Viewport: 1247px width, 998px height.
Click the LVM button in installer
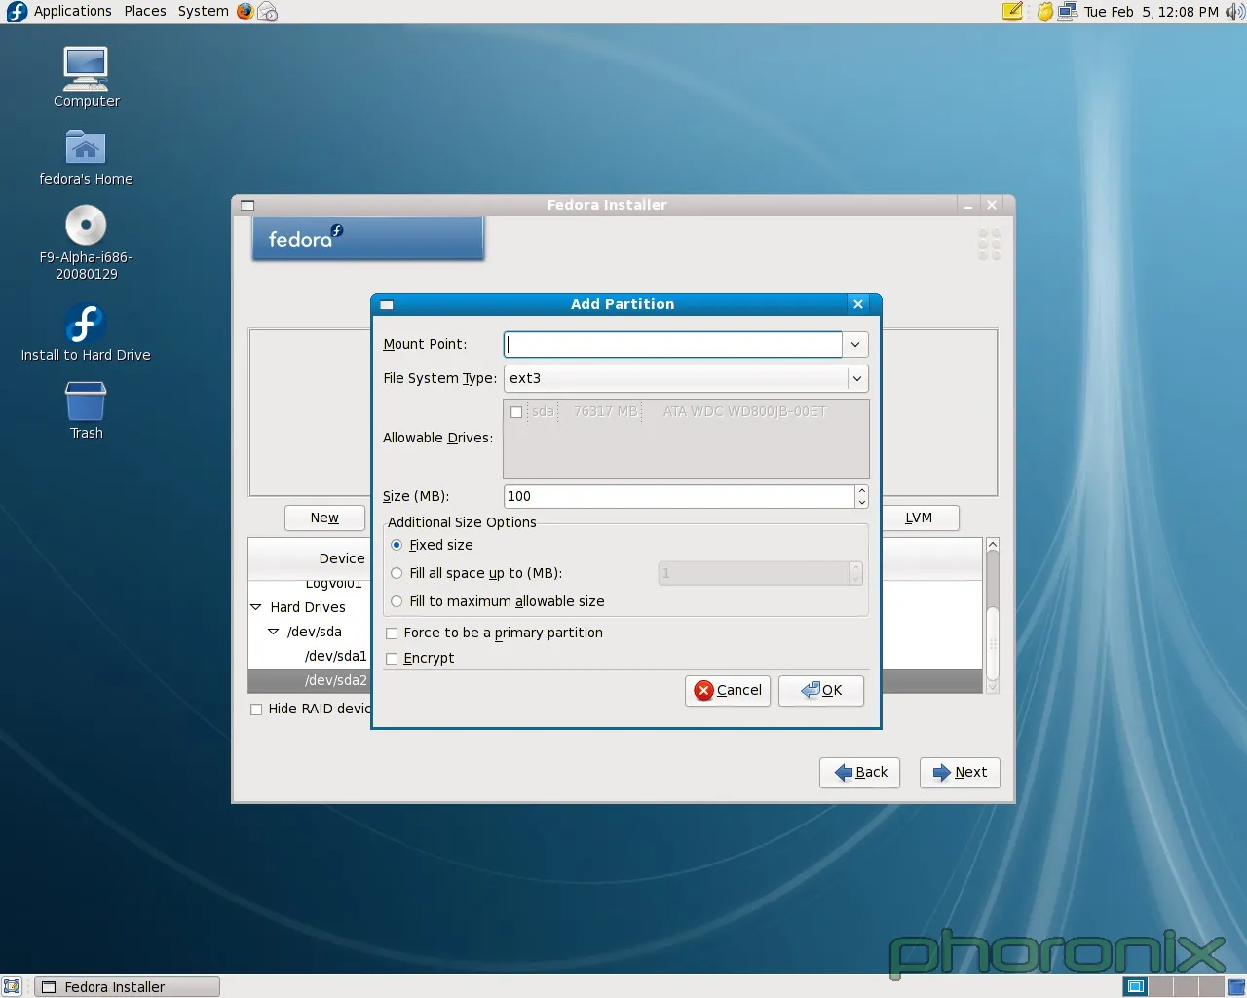[919, 518]
